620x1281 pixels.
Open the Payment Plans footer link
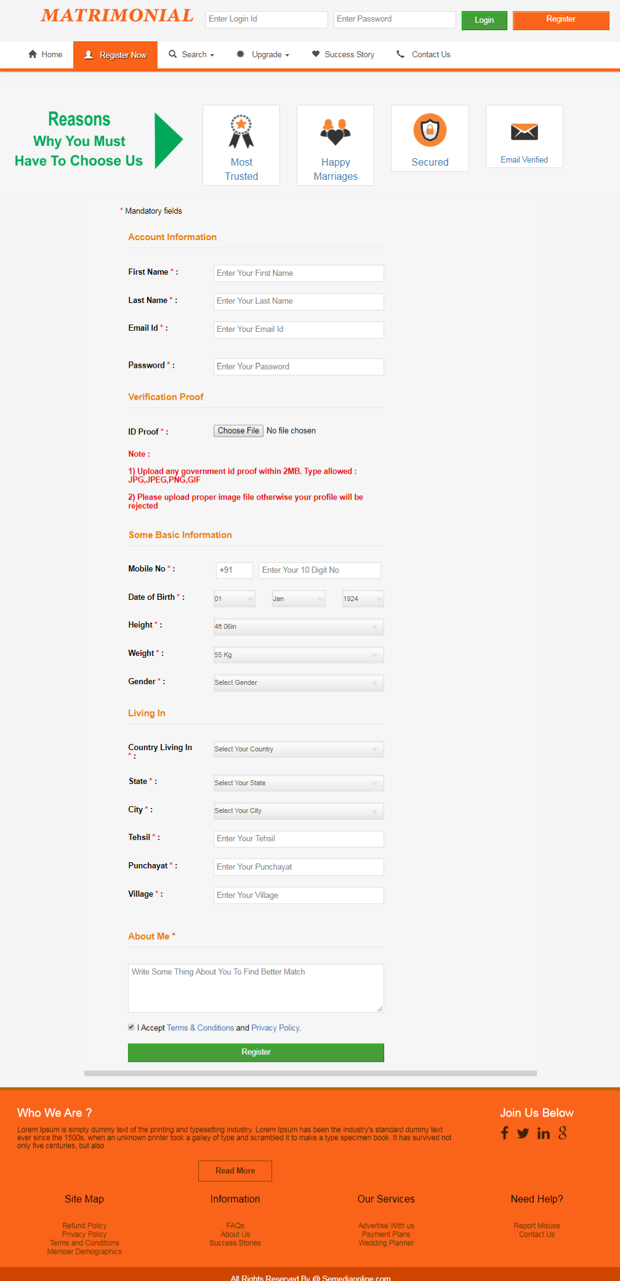point(386,1234)
